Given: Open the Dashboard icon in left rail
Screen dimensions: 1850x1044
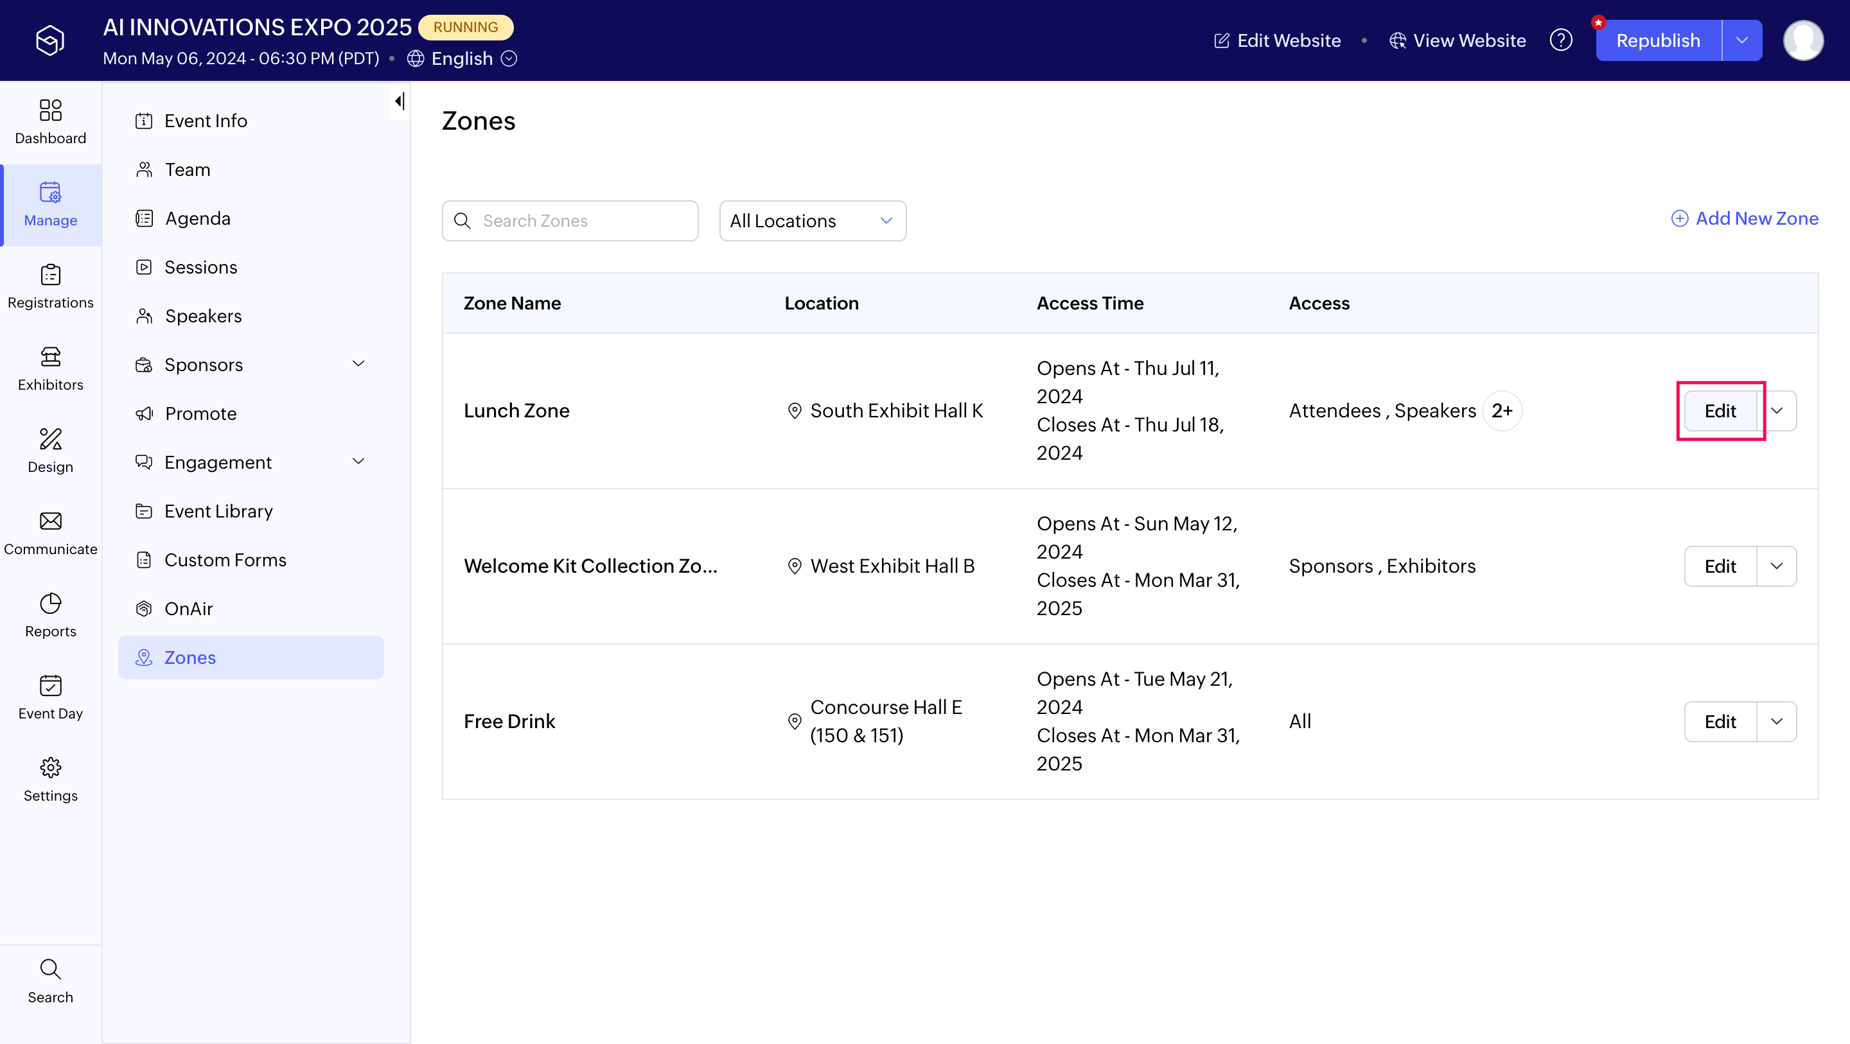Looking at the screenshot, I should [50, 110].
